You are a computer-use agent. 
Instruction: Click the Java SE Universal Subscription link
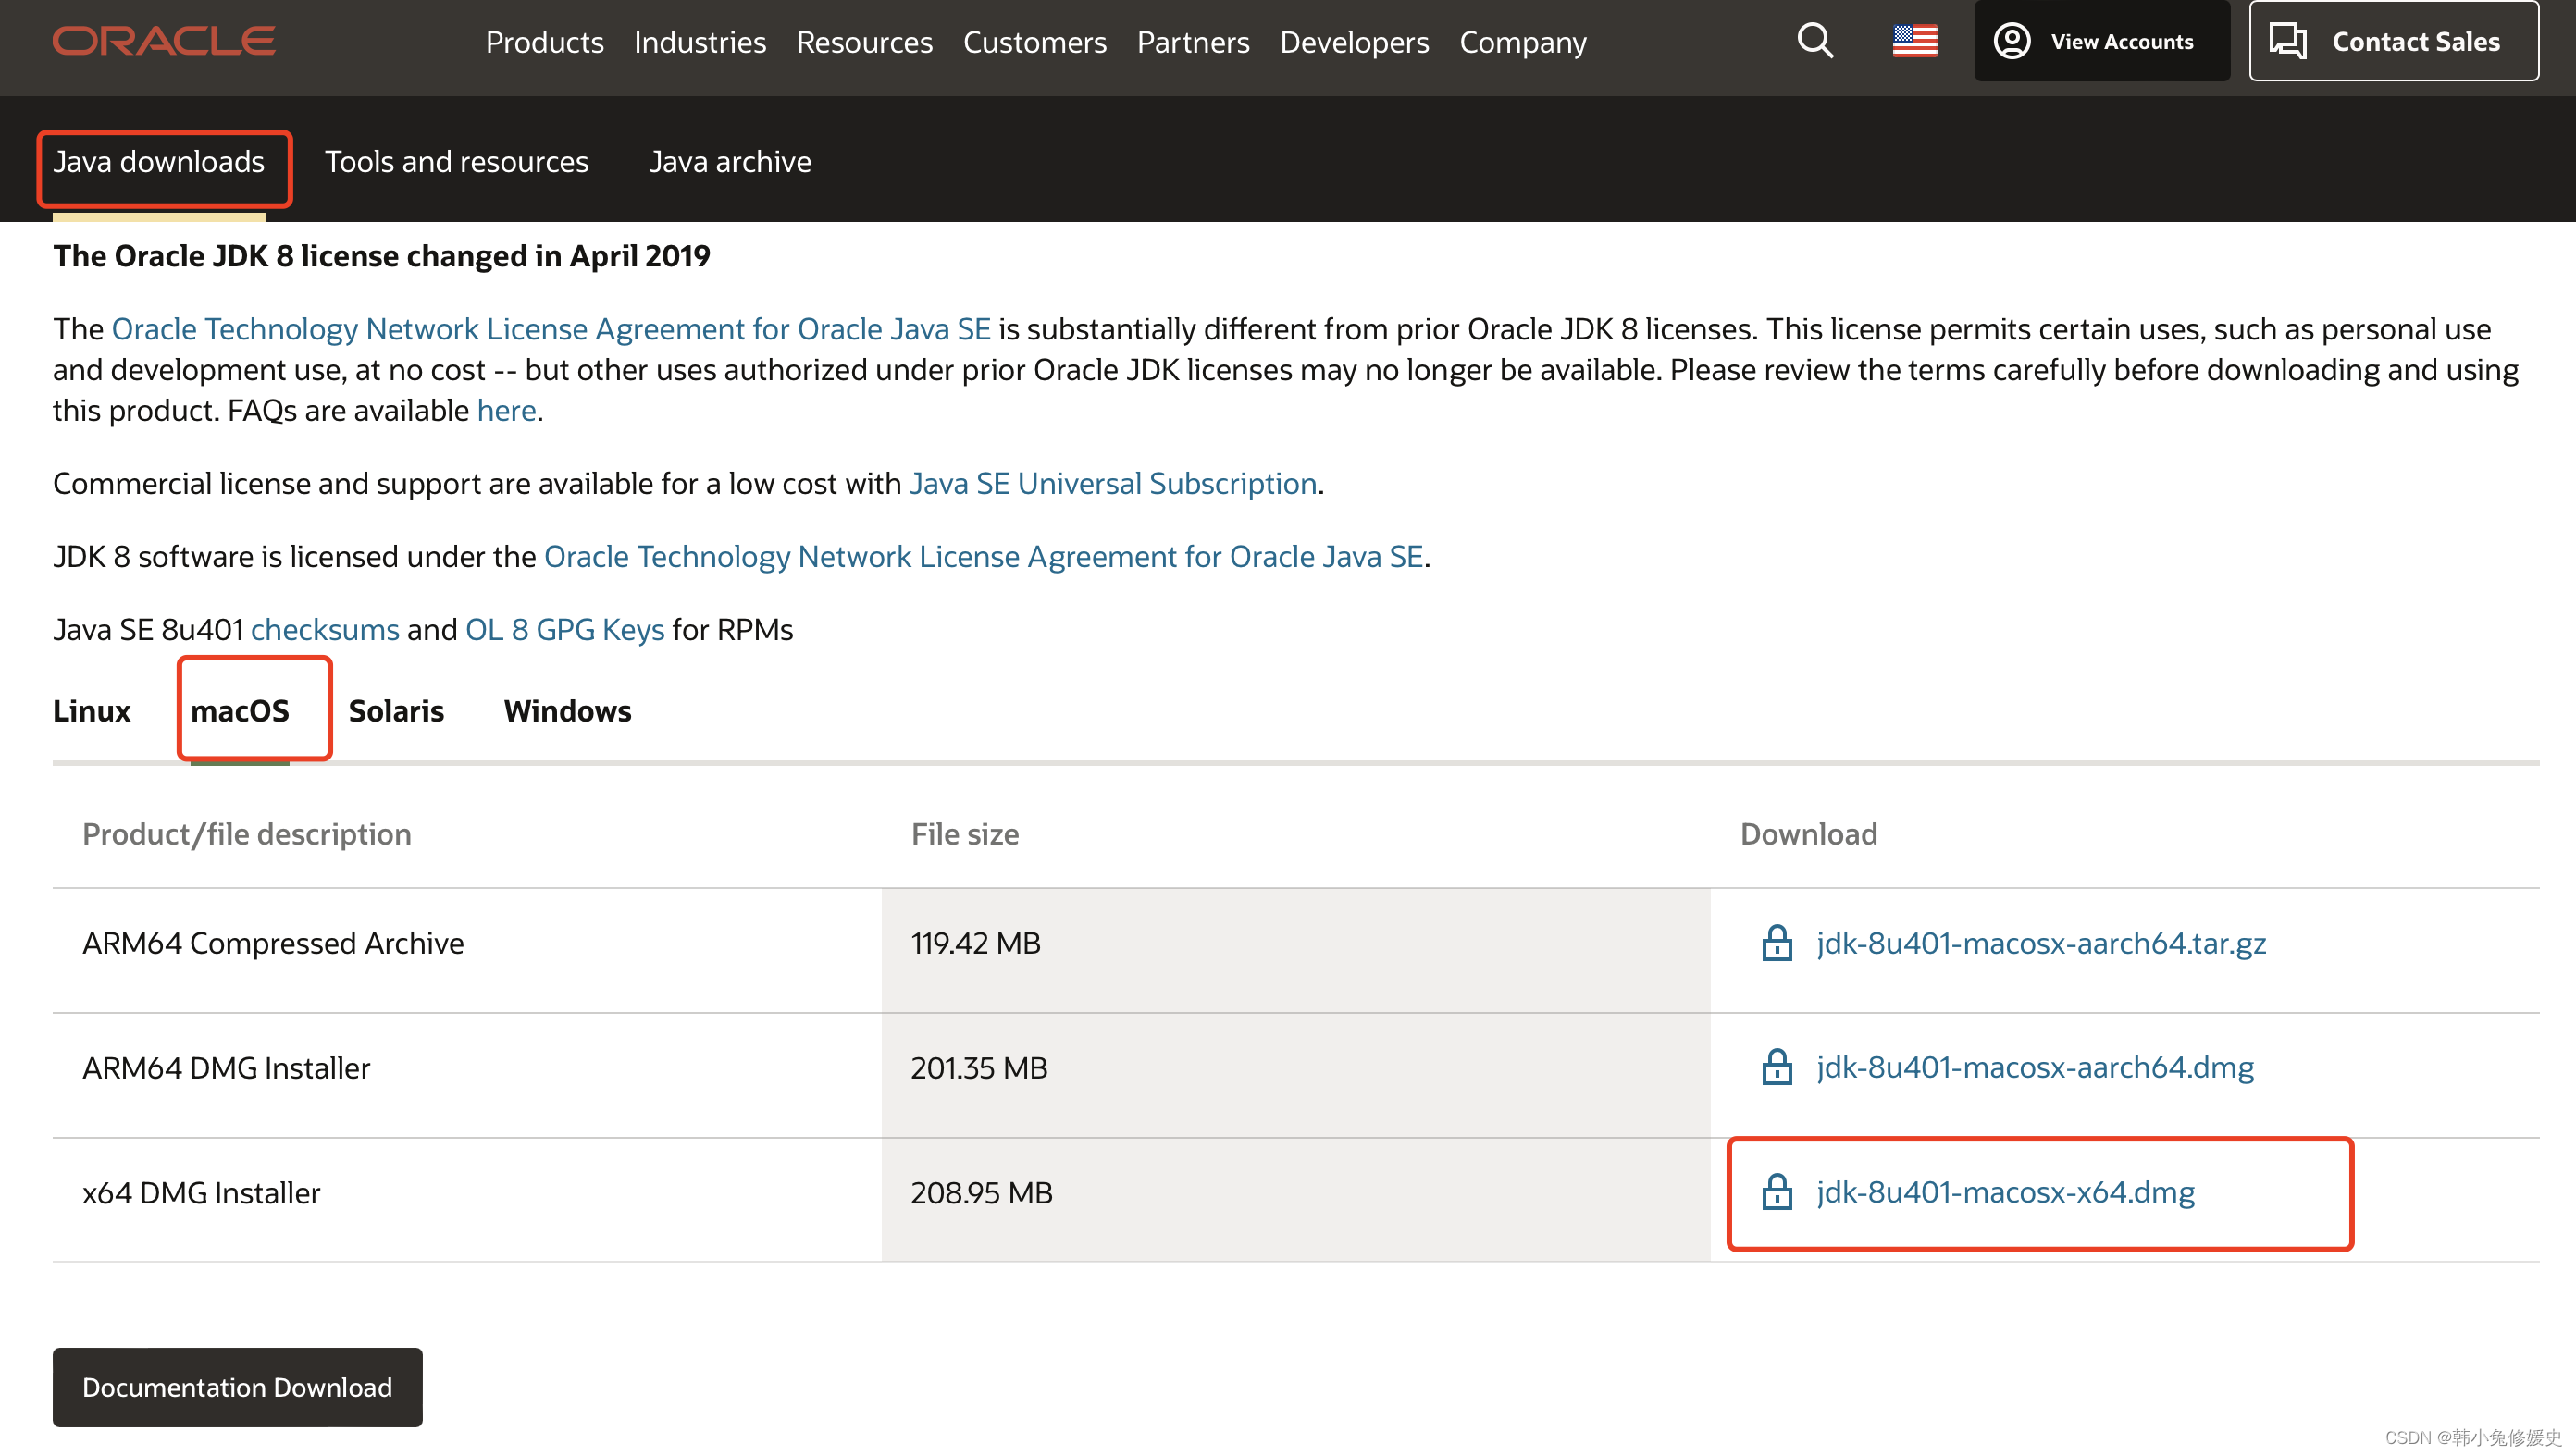[x=1111, y=481]
